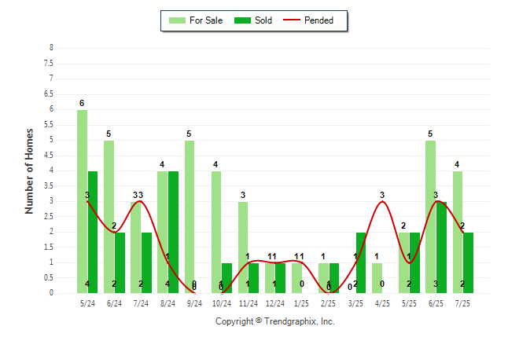This screenshot has width=508, height=341.
Task: Click the 'Copyright © Trendgraphix, Inc.' text
Action: coord(275,321)
